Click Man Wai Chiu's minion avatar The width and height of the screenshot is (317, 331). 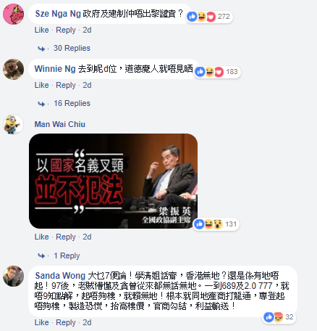(x=14, y=124)
